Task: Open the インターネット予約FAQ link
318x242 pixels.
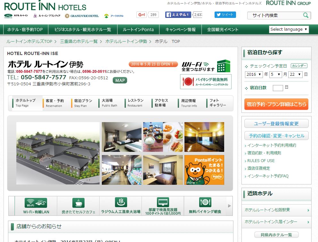Action: point(268,176)
